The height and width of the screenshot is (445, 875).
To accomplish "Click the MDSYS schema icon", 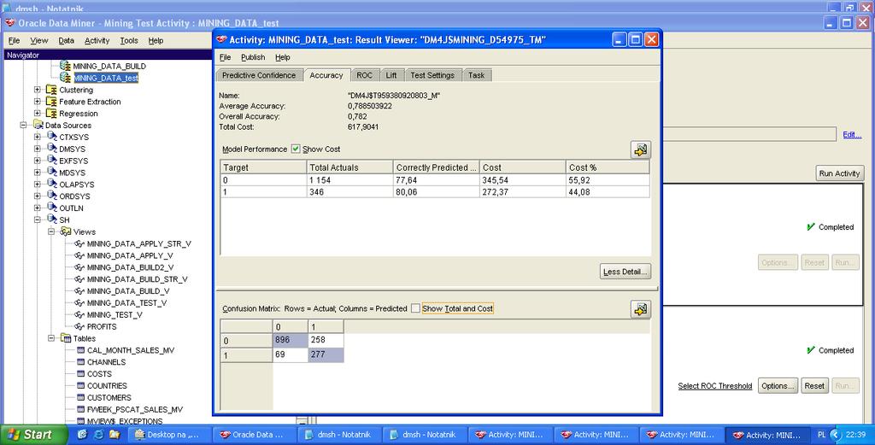I will [52, 173].
